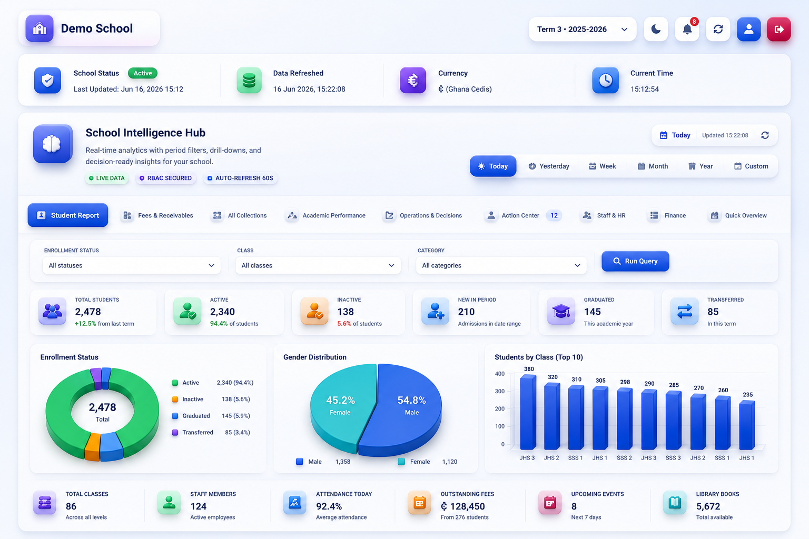
Task: Select the Week period filter
Action: pos(603,166)
